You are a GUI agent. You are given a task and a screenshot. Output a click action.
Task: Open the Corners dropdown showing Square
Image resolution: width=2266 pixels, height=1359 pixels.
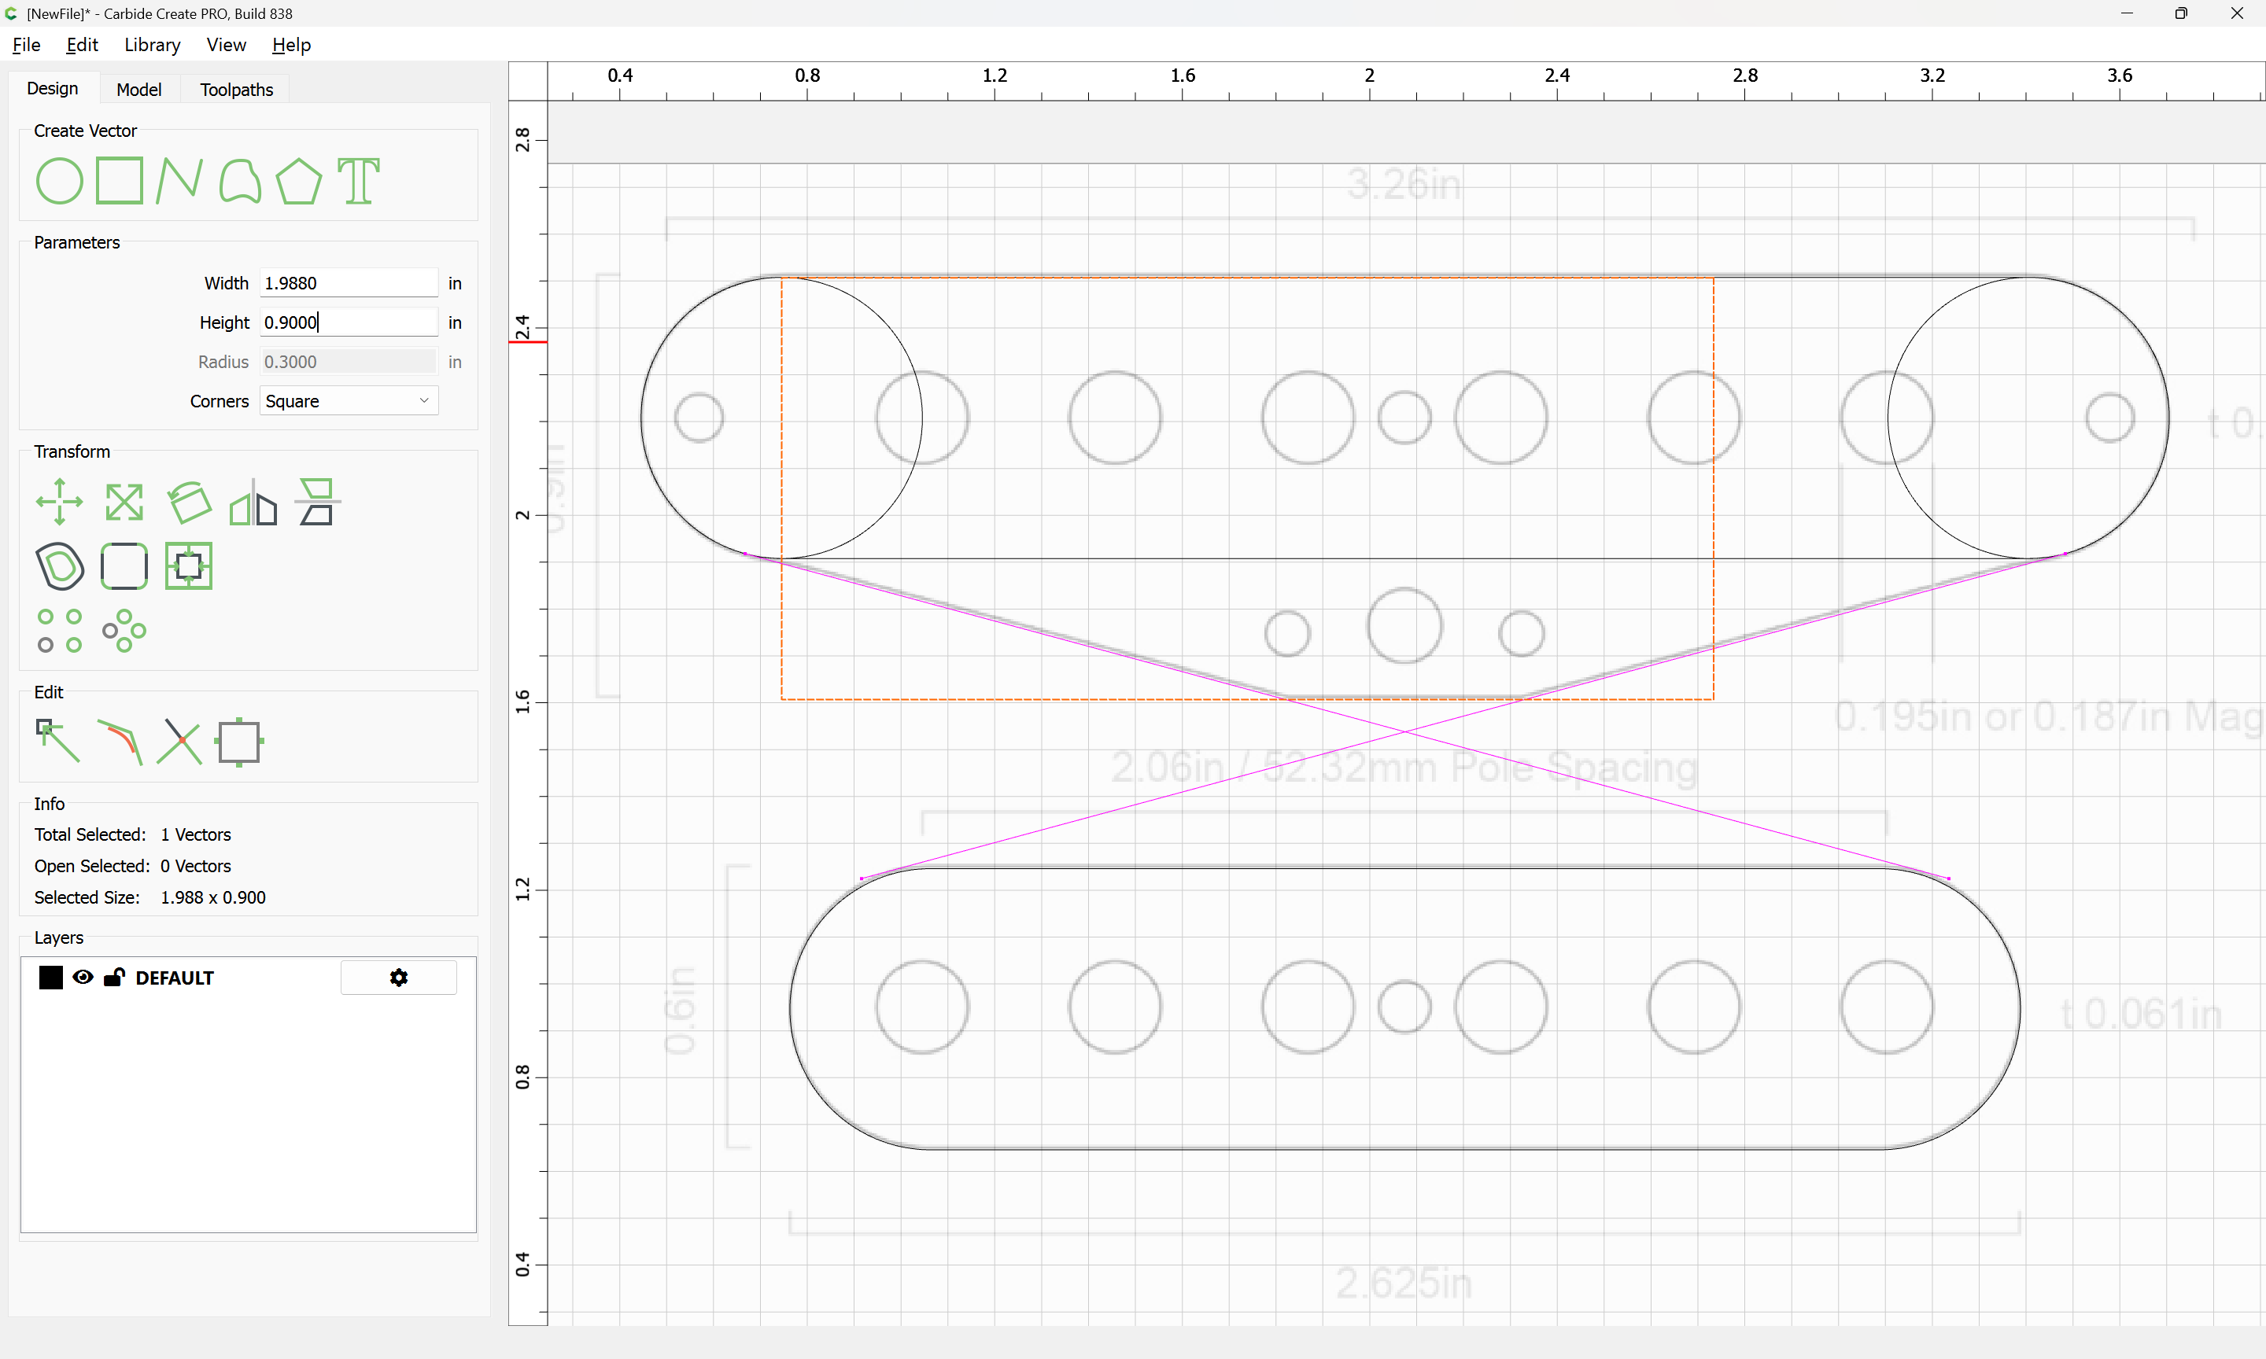(x=349, y=401)
